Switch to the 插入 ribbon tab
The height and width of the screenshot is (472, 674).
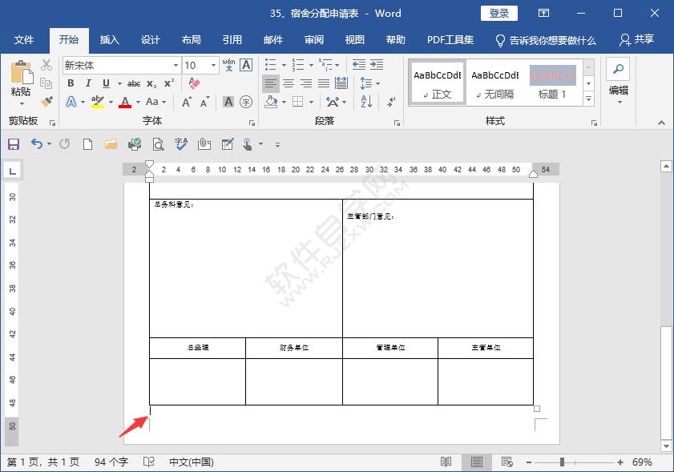[x=109, y=39]
